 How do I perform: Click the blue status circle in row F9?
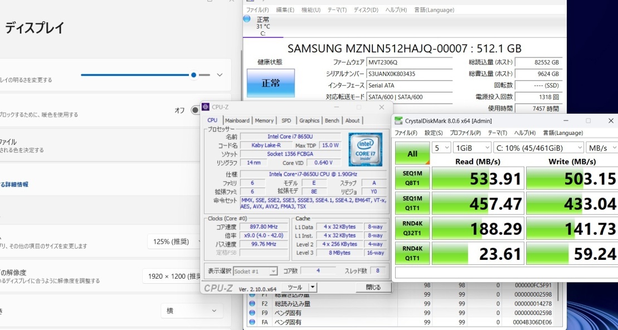pyautogui.click(x=252, y=313)
